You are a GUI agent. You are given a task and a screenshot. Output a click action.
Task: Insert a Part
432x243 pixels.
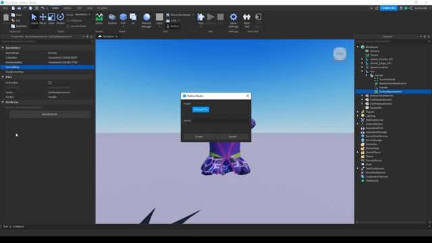[x=123, y=19]
